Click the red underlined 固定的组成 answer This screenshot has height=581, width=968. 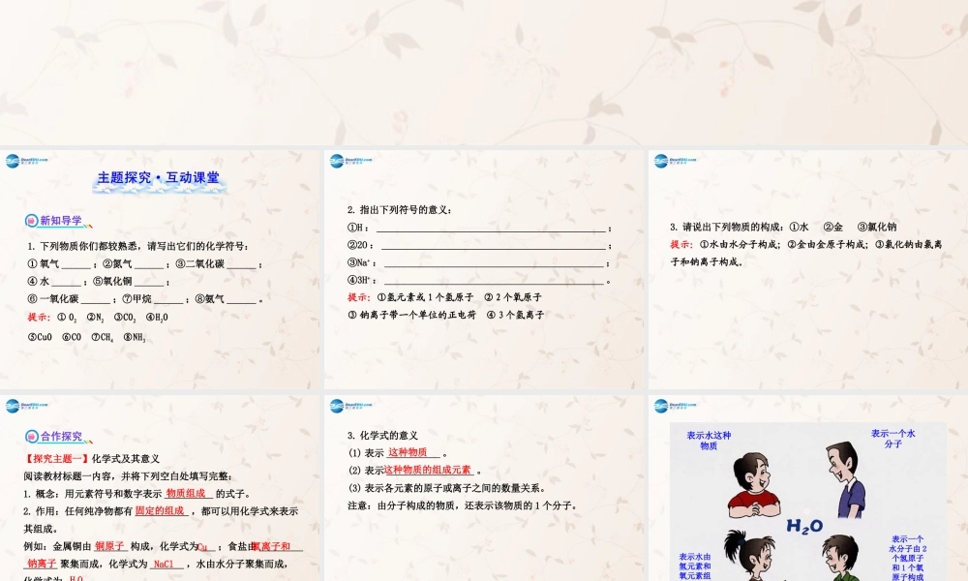click(160, 510)
